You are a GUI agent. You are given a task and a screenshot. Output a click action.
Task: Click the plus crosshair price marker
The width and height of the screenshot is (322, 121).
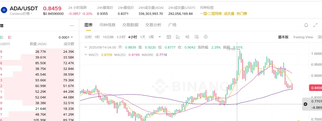305,104
